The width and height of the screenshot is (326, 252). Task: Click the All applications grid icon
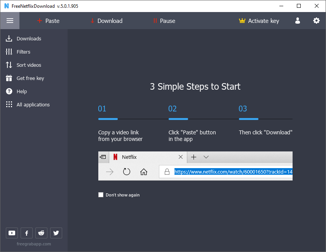click(x=9, y=104)
